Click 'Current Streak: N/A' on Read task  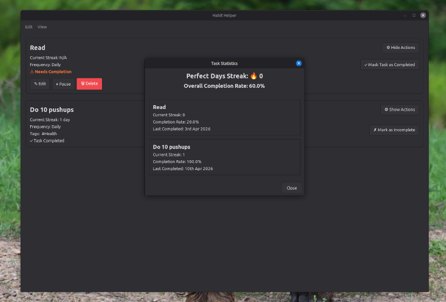(x=49, y=58)
